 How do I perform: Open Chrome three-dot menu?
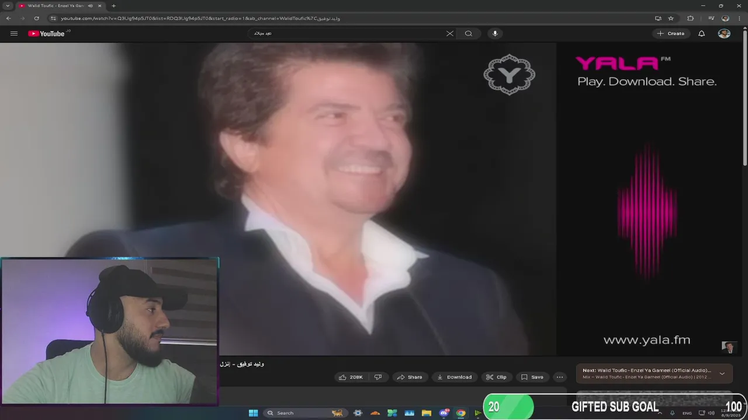739,18
